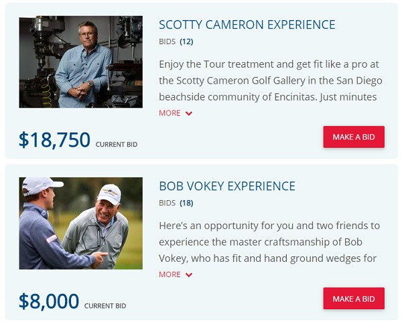Make a bid on Bob Vokey Experience
Screen dimensions: 402x324
click(x=354, y=299)
